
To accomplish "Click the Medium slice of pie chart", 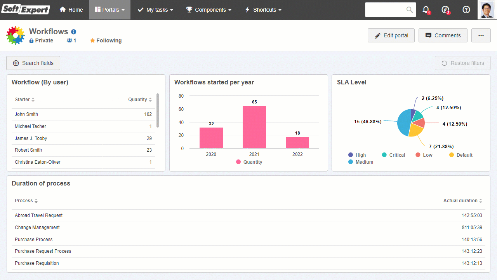I will pos(404,122).
